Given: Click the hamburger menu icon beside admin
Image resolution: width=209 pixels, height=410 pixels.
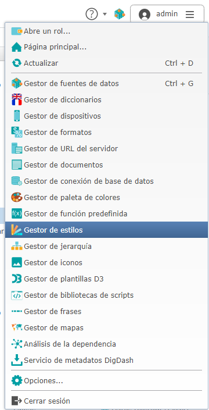Looking at the screenshot, I should (190, 15).
